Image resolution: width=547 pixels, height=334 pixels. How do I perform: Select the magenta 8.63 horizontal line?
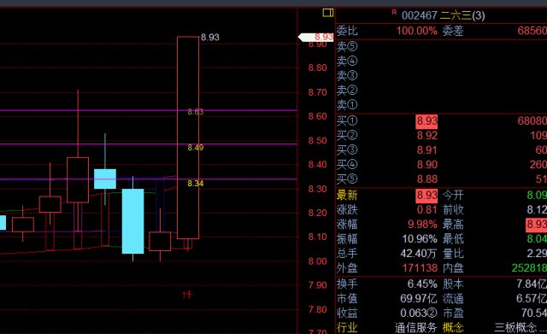point(149,110)
